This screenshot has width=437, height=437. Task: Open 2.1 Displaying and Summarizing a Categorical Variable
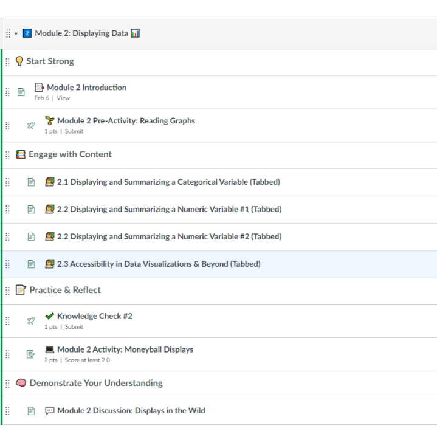pyautogui.click(x=168, y=182)
